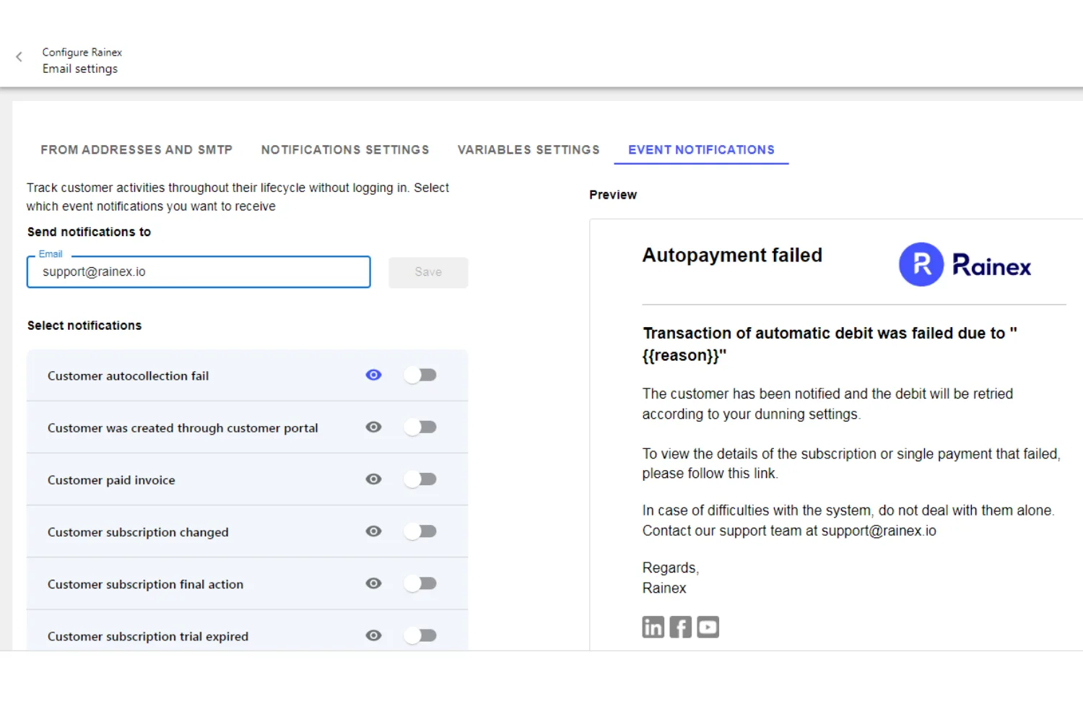Switch on Customer subscription changed toggle
The image size is (1083, 722).
point(420,531)
